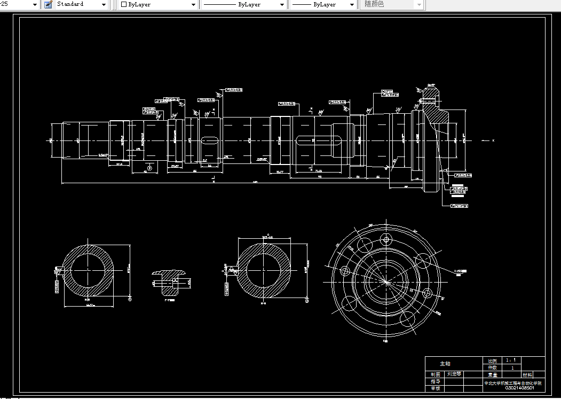Image resolution: width=561 pixels, height=399 pixels.
Task: Select the 指导 label cell
Action: (435, 381)
